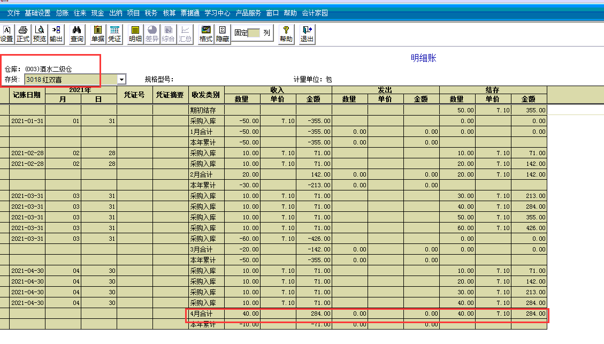Open the 往来 menu
The width and height of the screenshot is (604, 344).
80,13
